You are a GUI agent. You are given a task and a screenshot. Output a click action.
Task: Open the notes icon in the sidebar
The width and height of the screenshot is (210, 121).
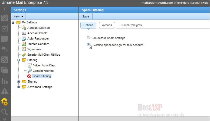(5, 39)
